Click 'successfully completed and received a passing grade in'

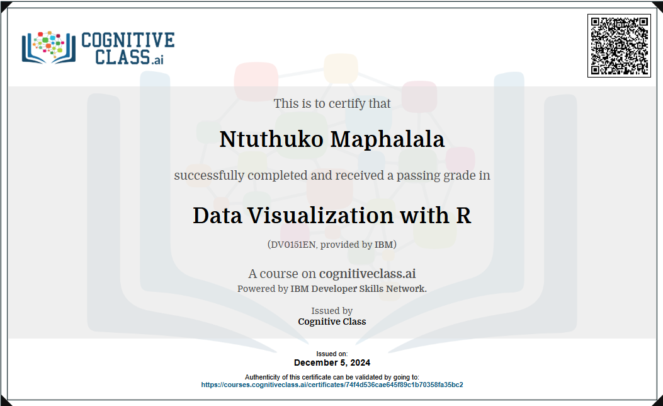click(x=332, y=175)
